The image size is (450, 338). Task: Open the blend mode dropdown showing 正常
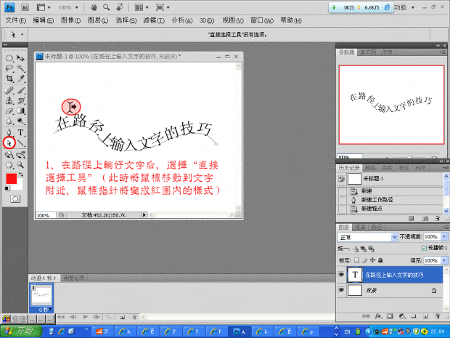(367, 237)
